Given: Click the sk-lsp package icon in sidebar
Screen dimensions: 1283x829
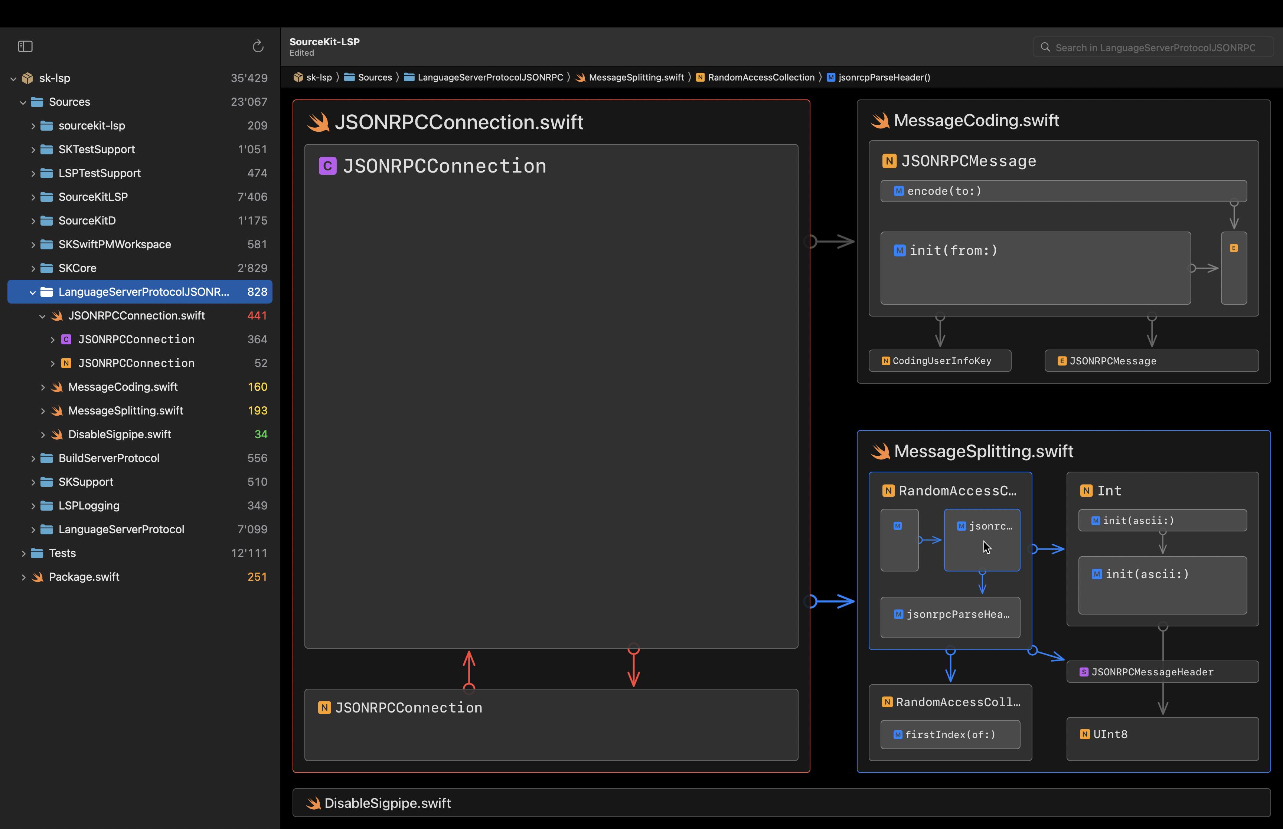Looking at the screenshot, I should (27, 78).
